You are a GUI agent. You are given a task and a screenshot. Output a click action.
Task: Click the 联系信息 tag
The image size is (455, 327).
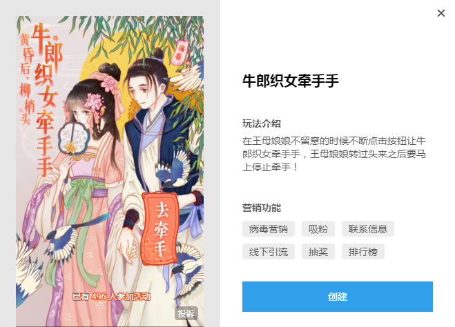[x=367, y=229]
